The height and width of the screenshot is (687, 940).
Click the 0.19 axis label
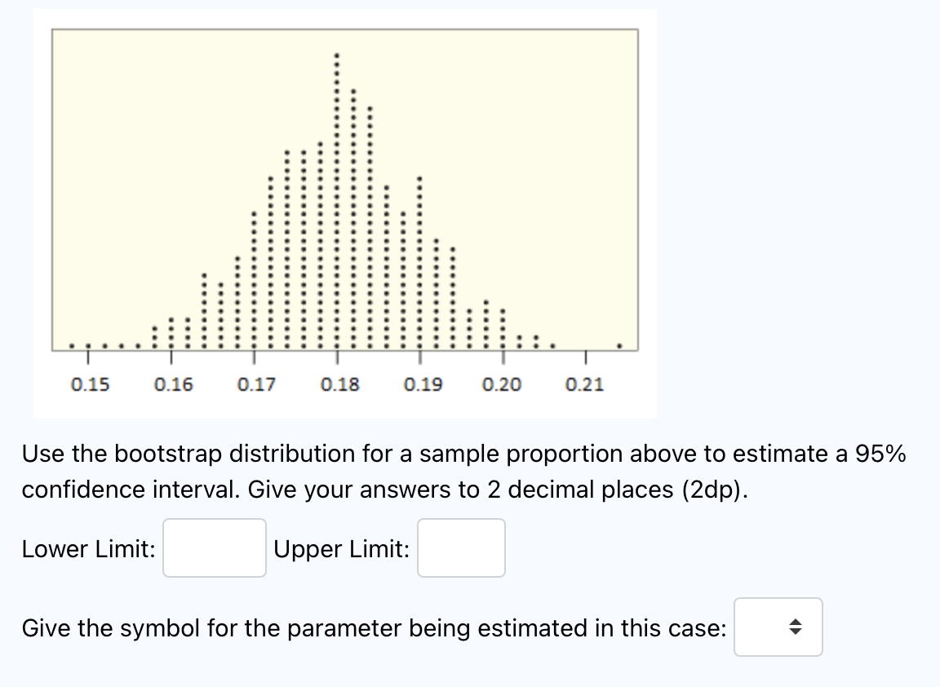click(423, 384)
